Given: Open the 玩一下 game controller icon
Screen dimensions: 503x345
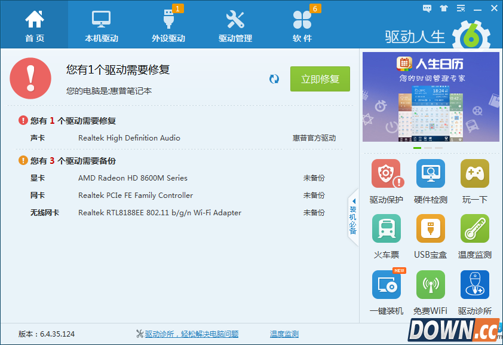Looking at the screenshot, I should point(474,174).
